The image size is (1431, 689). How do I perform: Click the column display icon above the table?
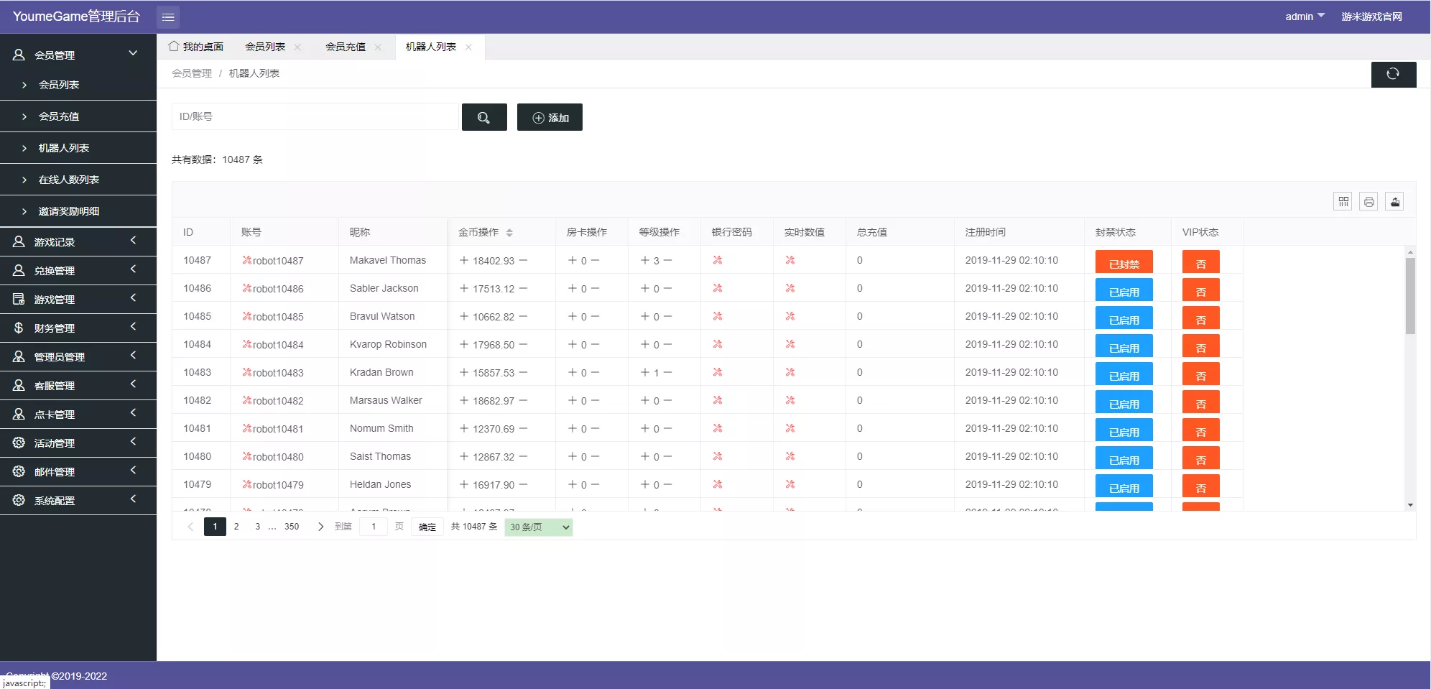1343,202
